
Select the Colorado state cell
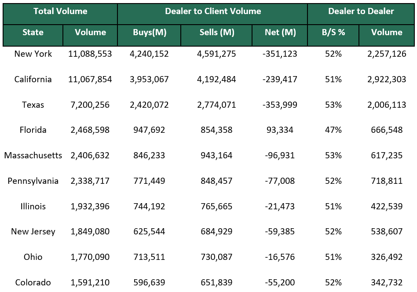(x=33, y=283)
